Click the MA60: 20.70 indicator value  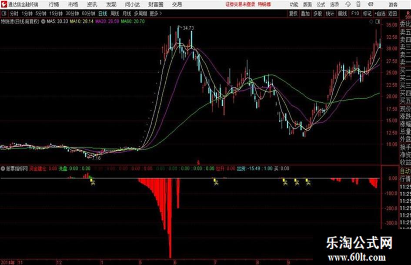click(x=133, y=21)
